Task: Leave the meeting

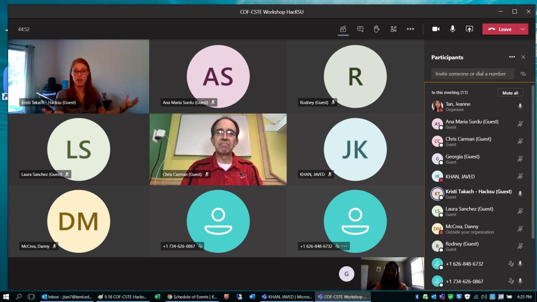Action: (x=500, y=29)
